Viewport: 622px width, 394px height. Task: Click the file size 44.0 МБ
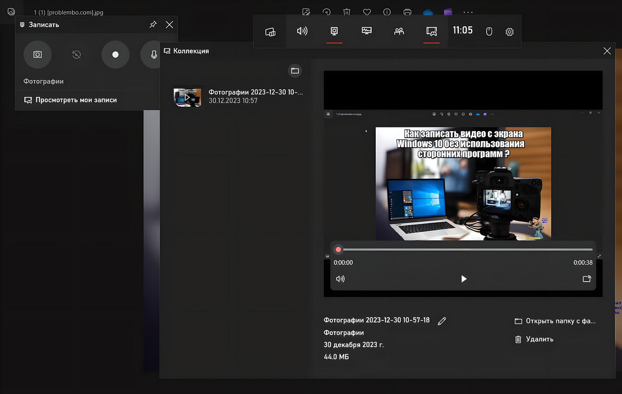point(336,357)
